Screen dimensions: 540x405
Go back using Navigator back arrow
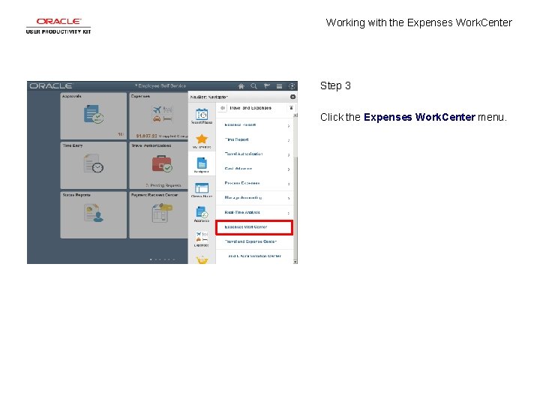click(223, 108)
